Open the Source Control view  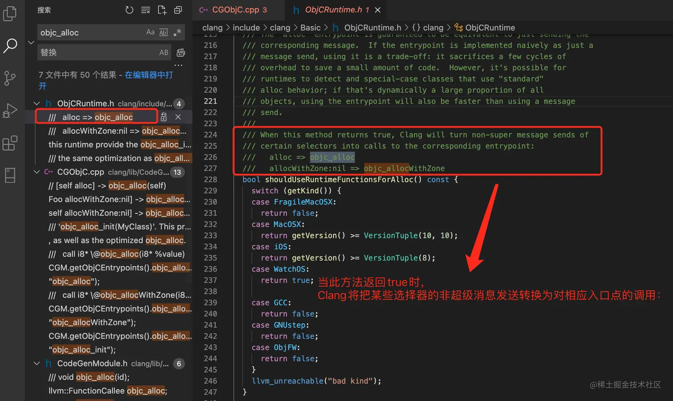[10, 78]
